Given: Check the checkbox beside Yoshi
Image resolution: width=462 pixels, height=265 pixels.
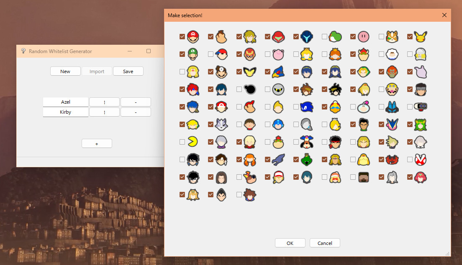Looking at the screenshot, I should click(324, 37).
